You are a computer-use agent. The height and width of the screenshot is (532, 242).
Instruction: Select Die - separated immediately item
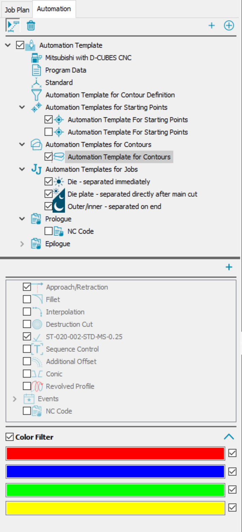109,182
